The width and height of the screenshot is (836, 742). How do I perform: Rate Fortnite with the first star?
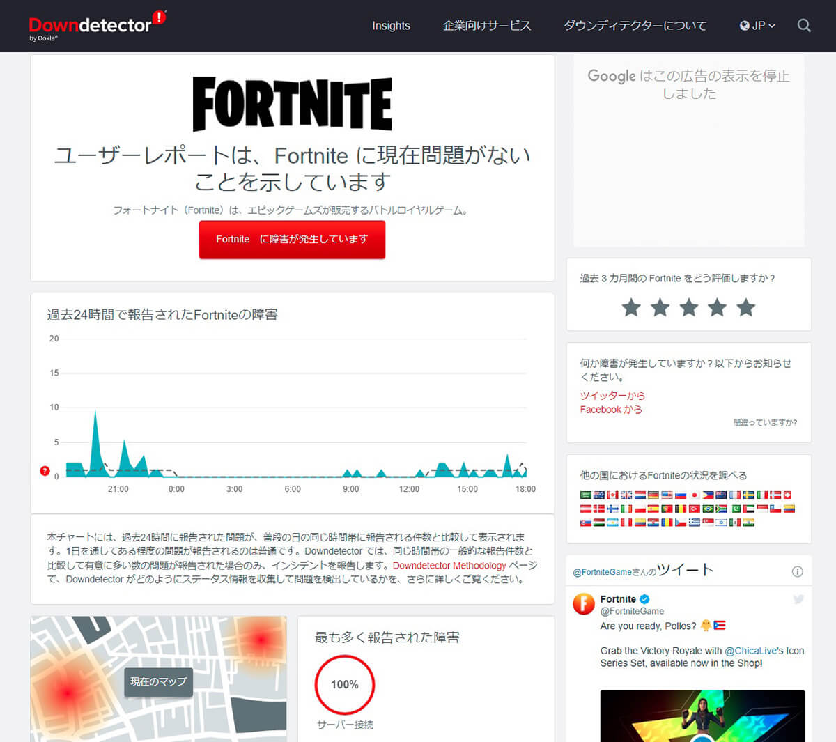tap(631, 307)
